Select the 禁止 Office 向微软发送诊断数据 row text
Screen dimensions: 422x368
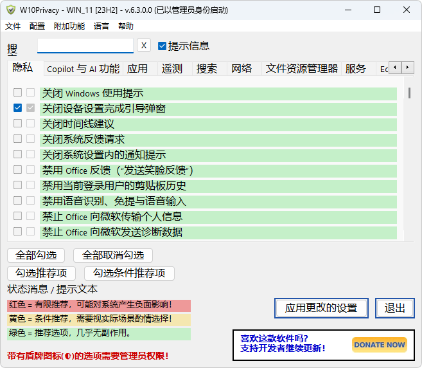112,232
